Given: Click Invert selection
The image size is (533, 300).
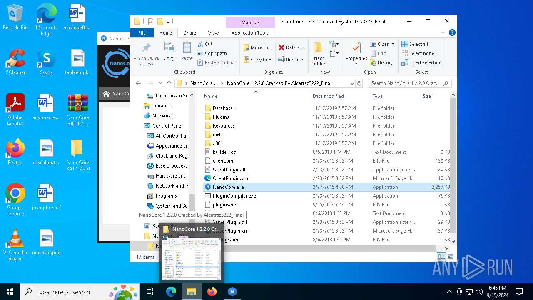Looking at the screenshot, I should [x=421, y=62].
